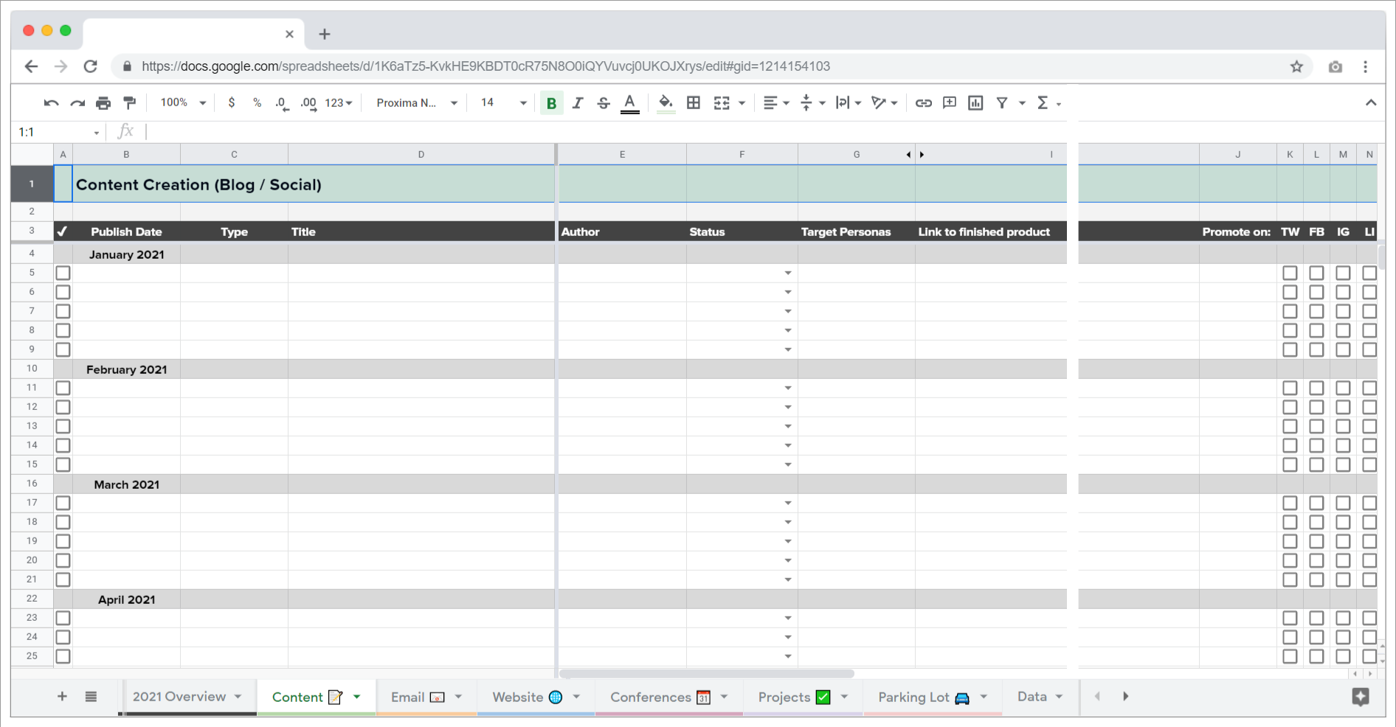The height and width of the screenshot is (727, 1396).
Task: Go back in browser history
Action: tap(31, 66)
